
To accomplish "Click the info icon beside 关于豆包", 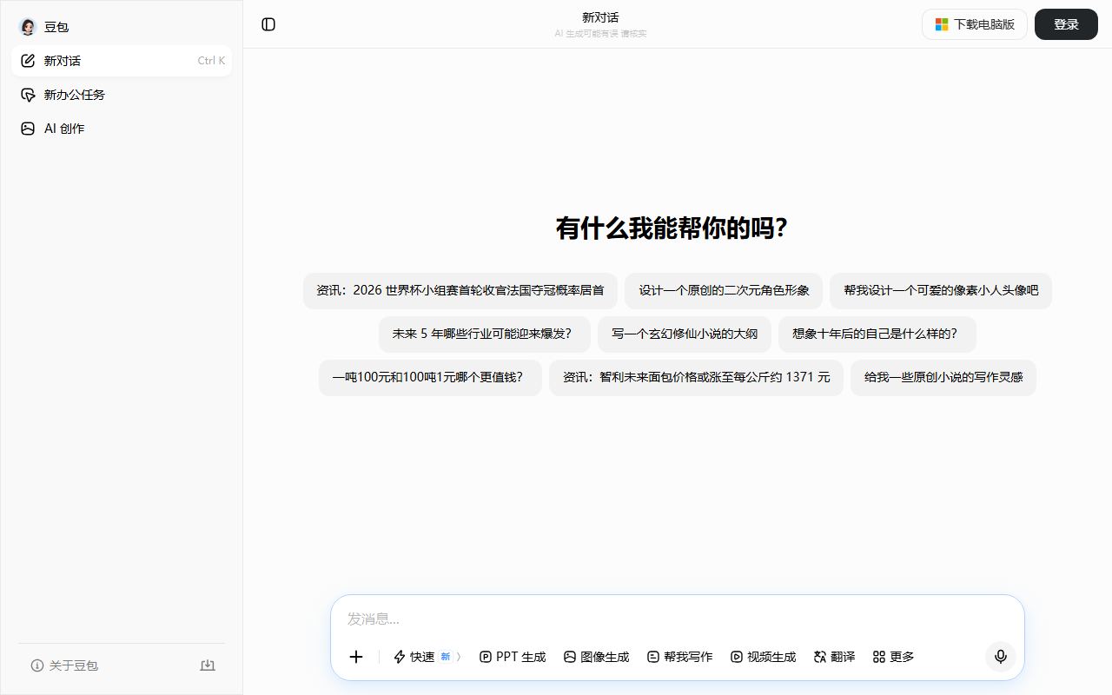I will (37, 665).
